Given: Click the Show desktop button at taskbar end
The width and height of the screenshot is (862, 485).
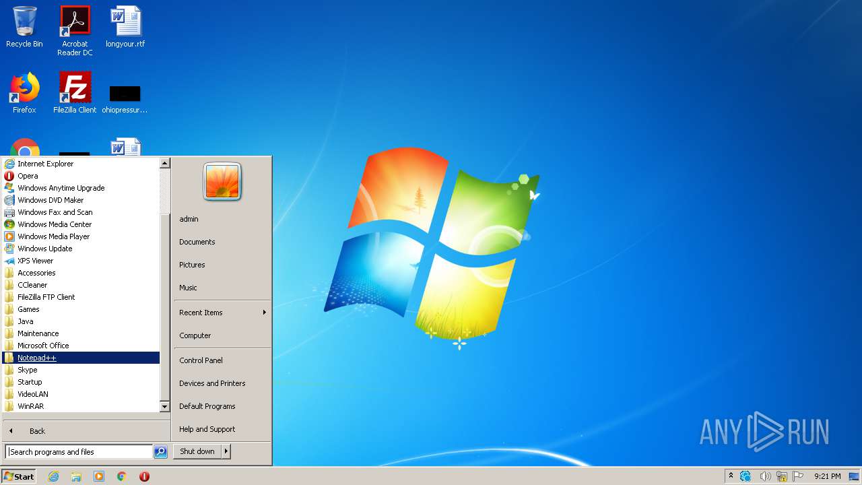Looking at the screenshot, I should (854, 476).
